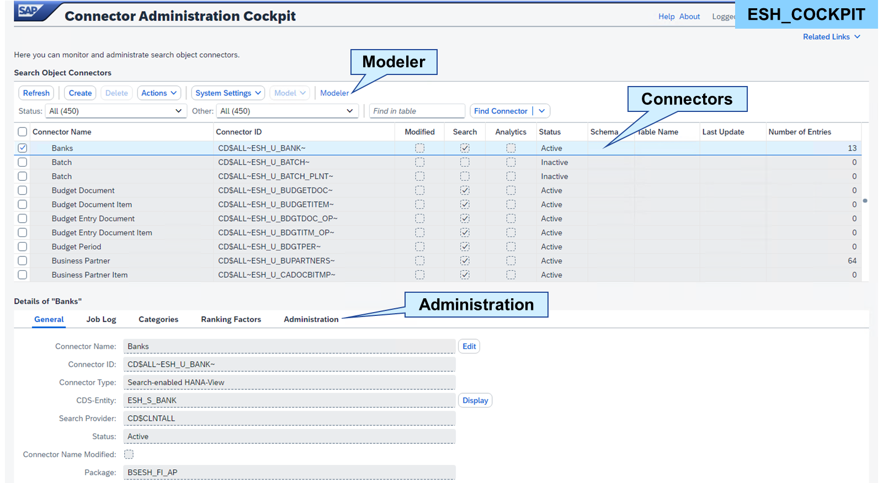Click the Connector Name field in details
883x483 pixels.
point(289,346)
